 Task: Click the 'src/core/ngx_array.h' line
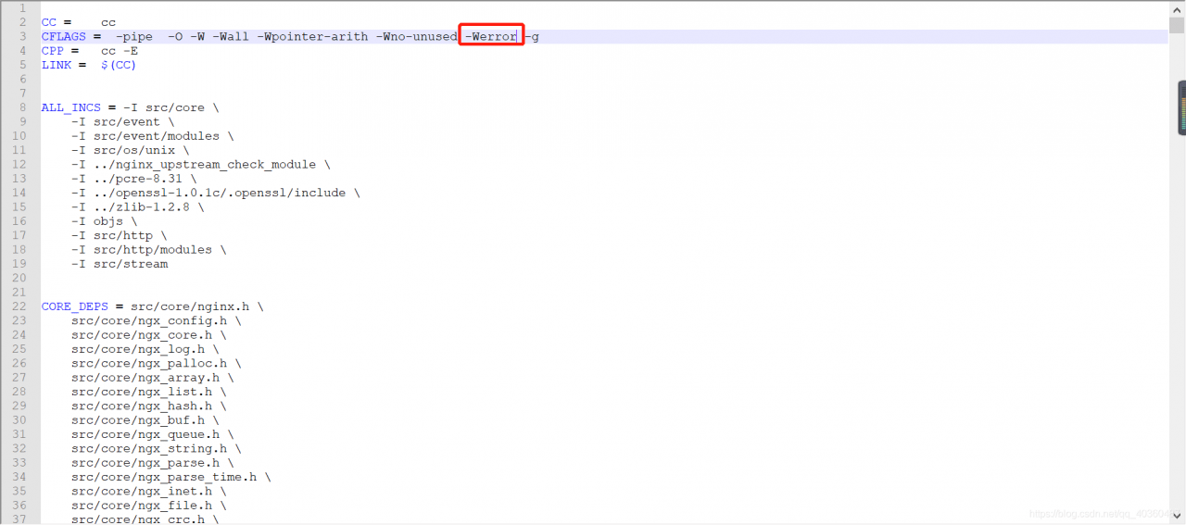(152, 378)
